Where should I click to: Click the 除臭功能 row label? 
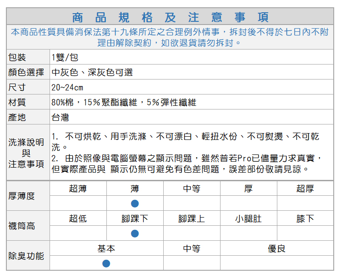[26, 256]
